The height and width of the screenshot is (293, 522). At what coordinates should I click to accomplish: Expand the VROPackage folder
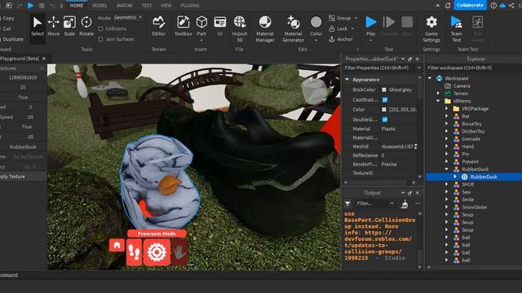[x=446, y=108]
